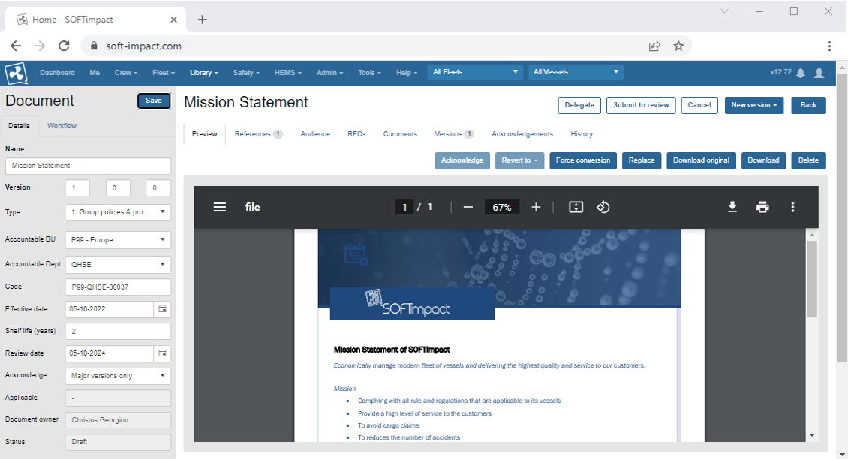Screen dimensions: 848x459
Task: Click the SOFTimpact logo in navbar
Action: pyautogui.click(x=17, y=73)
